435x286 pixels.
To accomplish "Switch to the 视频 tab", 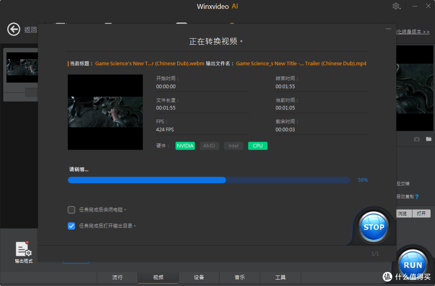I will (158, 278).
